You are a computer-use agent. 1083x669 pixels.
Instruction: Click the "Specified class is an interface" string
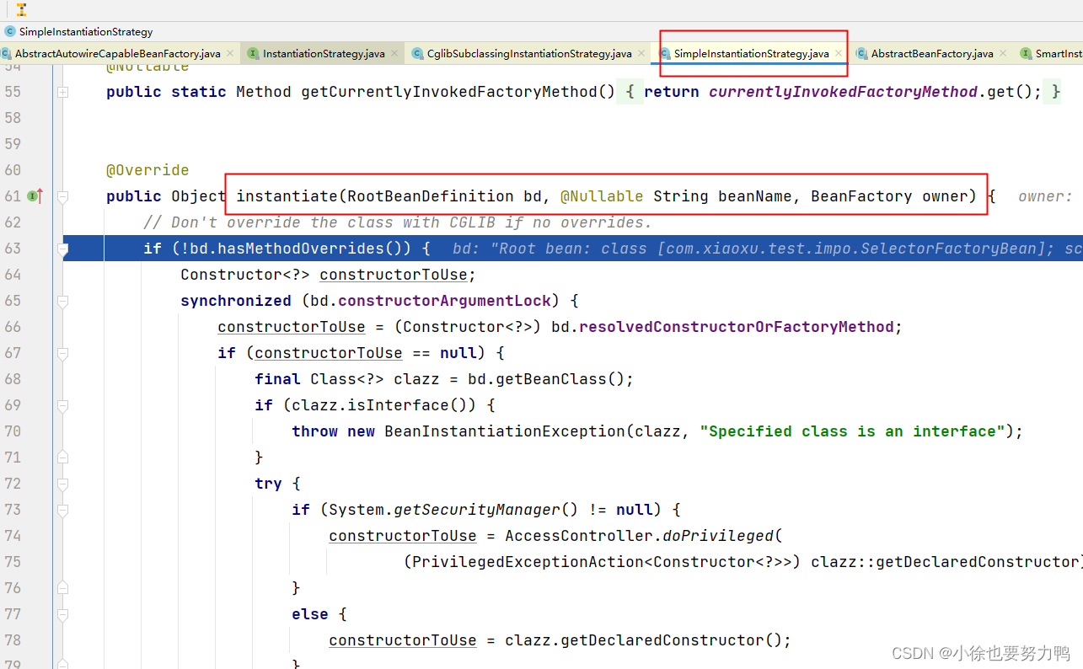[x=853, y=431]
